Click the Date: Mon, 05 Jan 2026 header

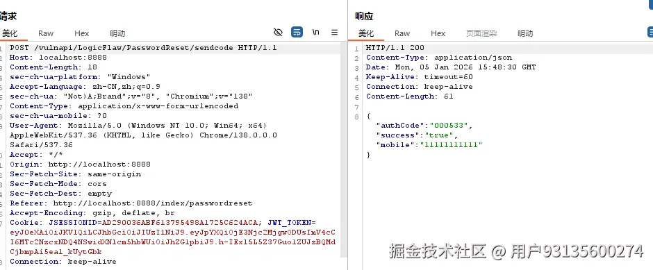(x=451, y=67)
